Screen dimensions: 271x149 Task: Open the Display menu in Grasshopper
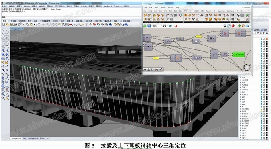click(x=163, y=8)
